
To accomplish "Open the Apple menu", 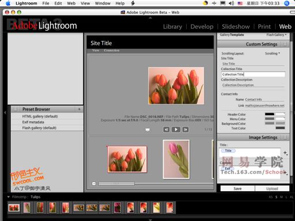I will [x=8, y=3].
